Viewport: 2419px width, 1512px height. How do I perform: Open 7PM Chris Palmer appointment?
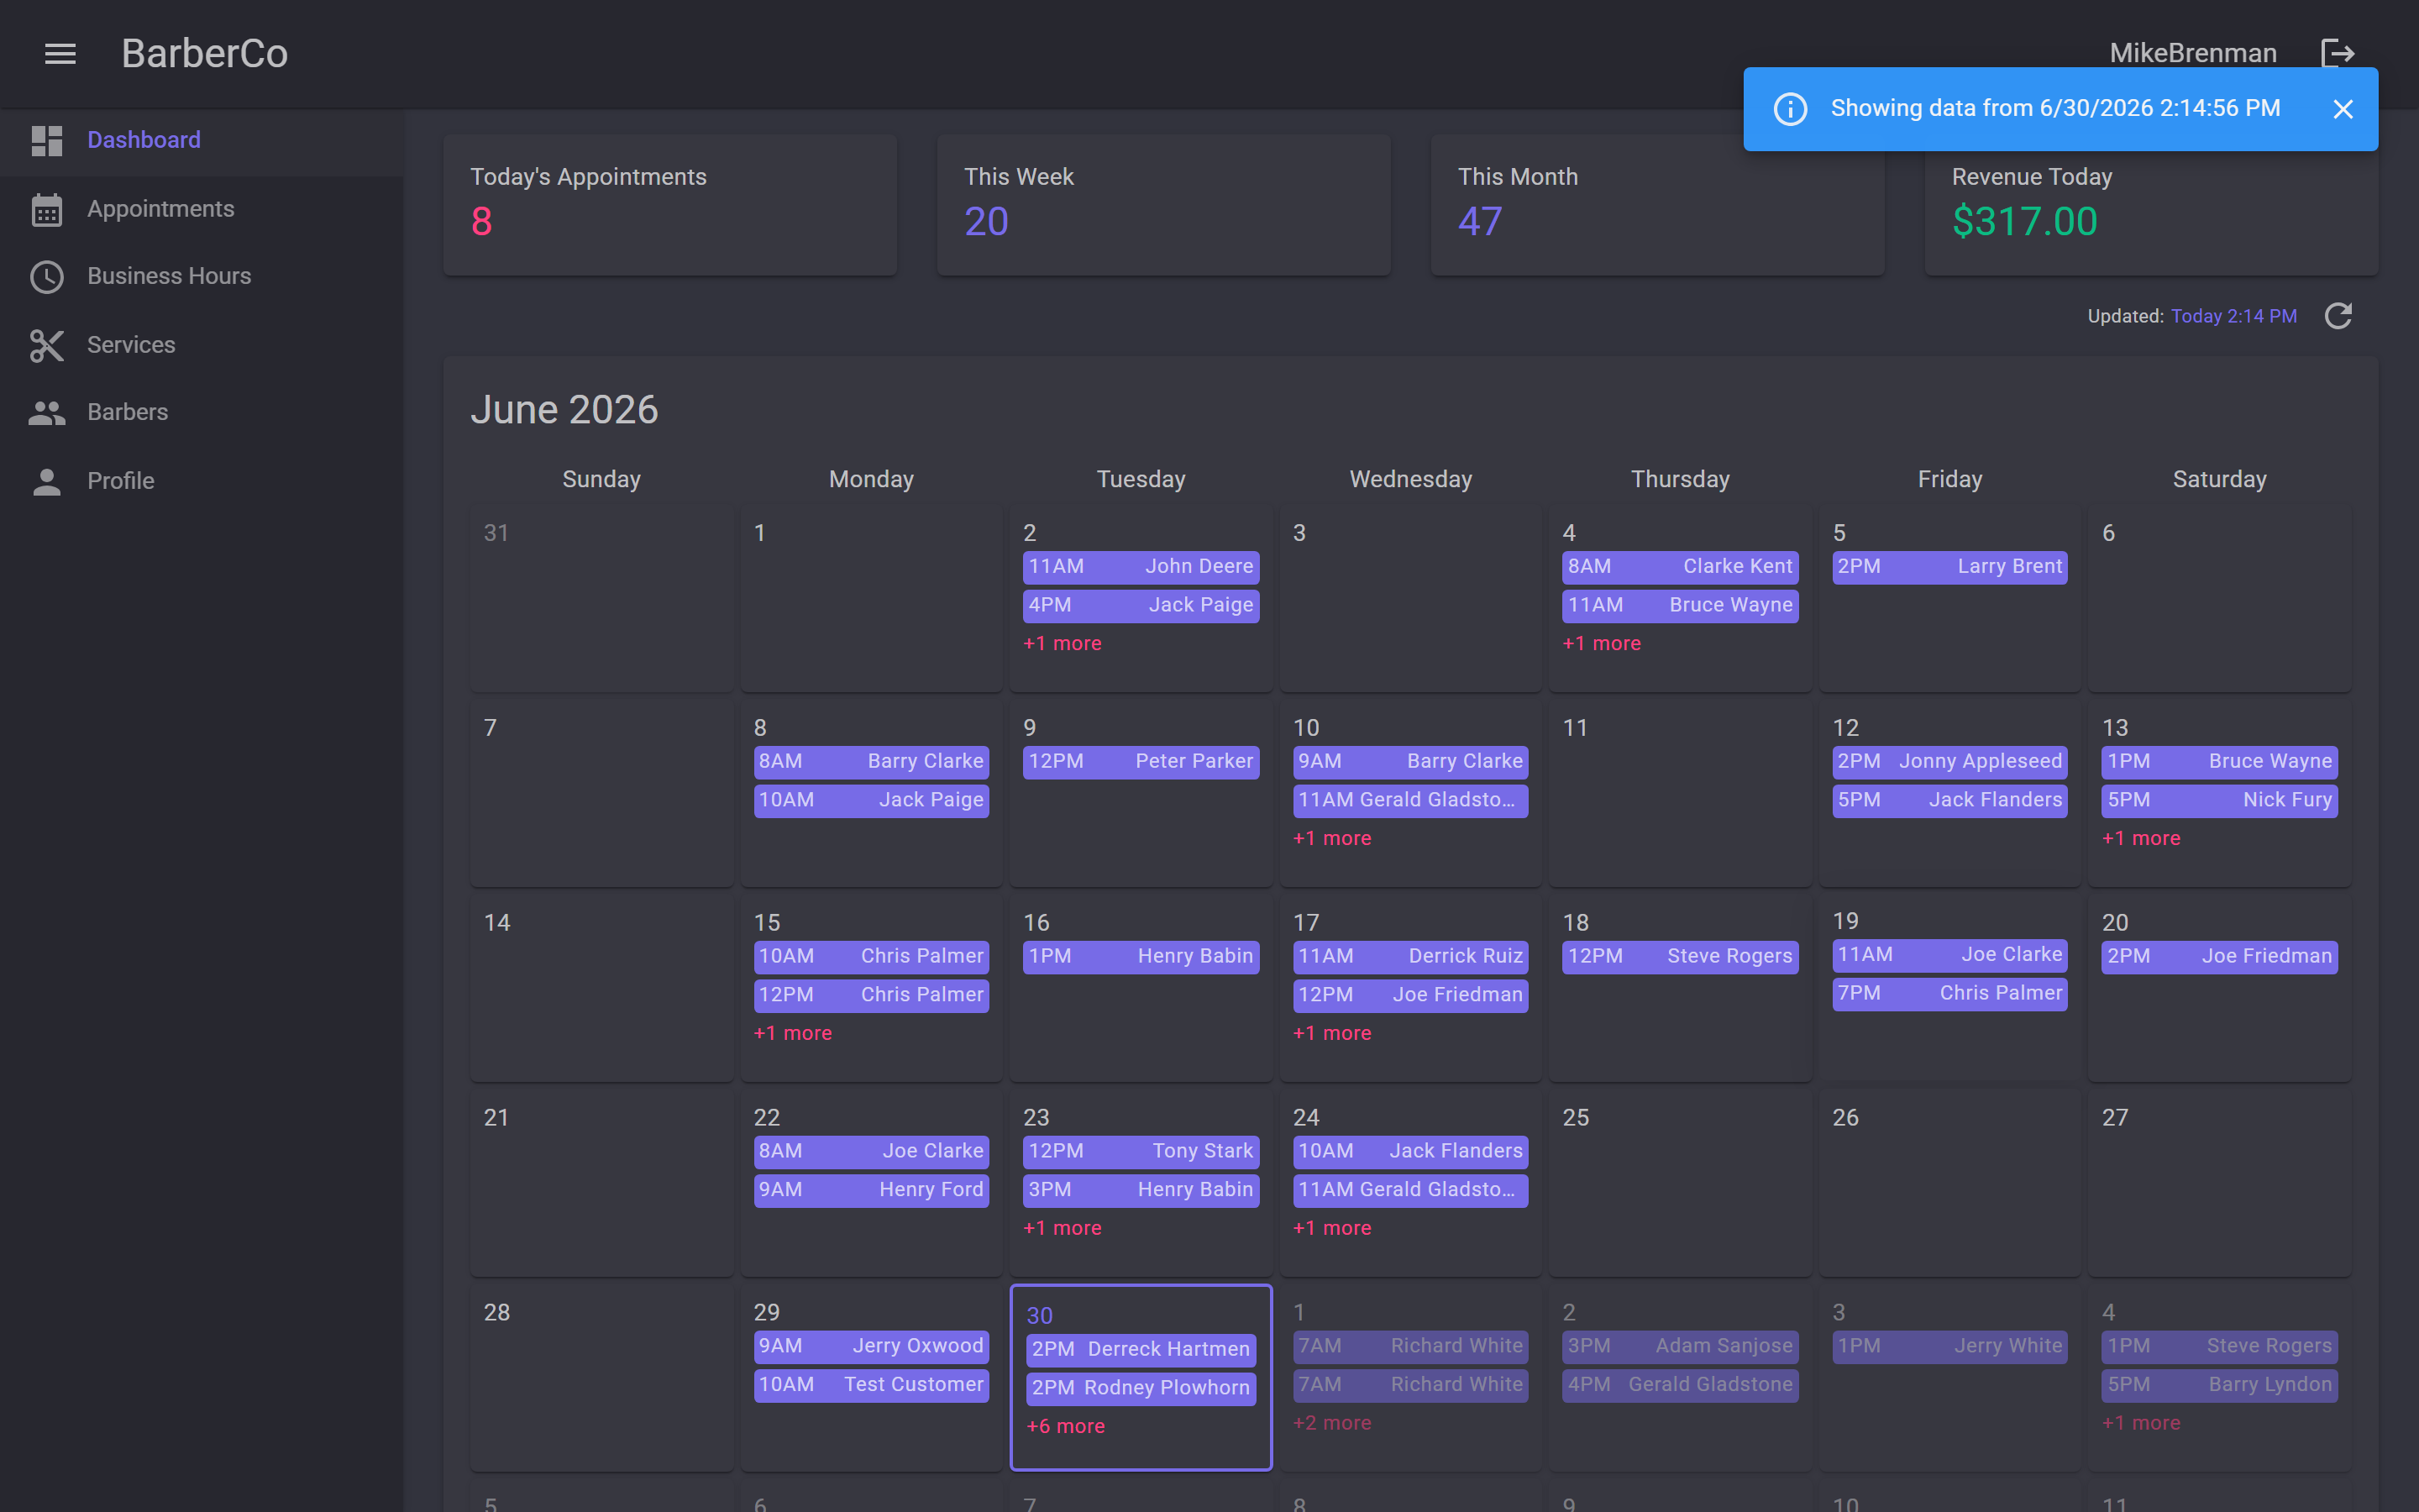pyautogui.click(x=1949, y=994)
